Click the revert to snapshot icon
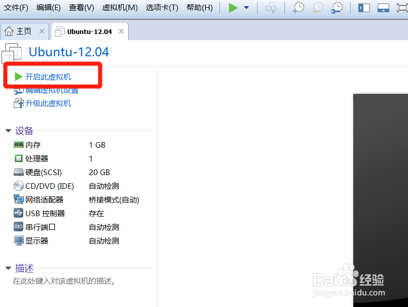The image size is (408, 307). pos(318,8)
